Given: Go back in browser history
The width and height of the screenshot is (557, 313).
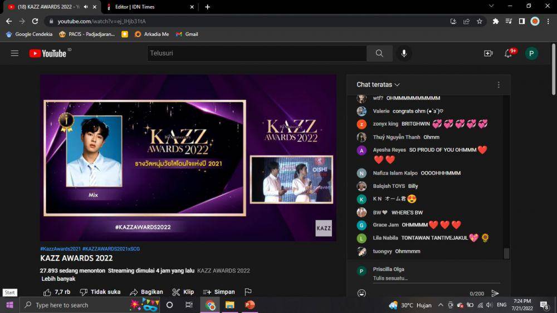Looking at the screenshot, I should [9, 21].
